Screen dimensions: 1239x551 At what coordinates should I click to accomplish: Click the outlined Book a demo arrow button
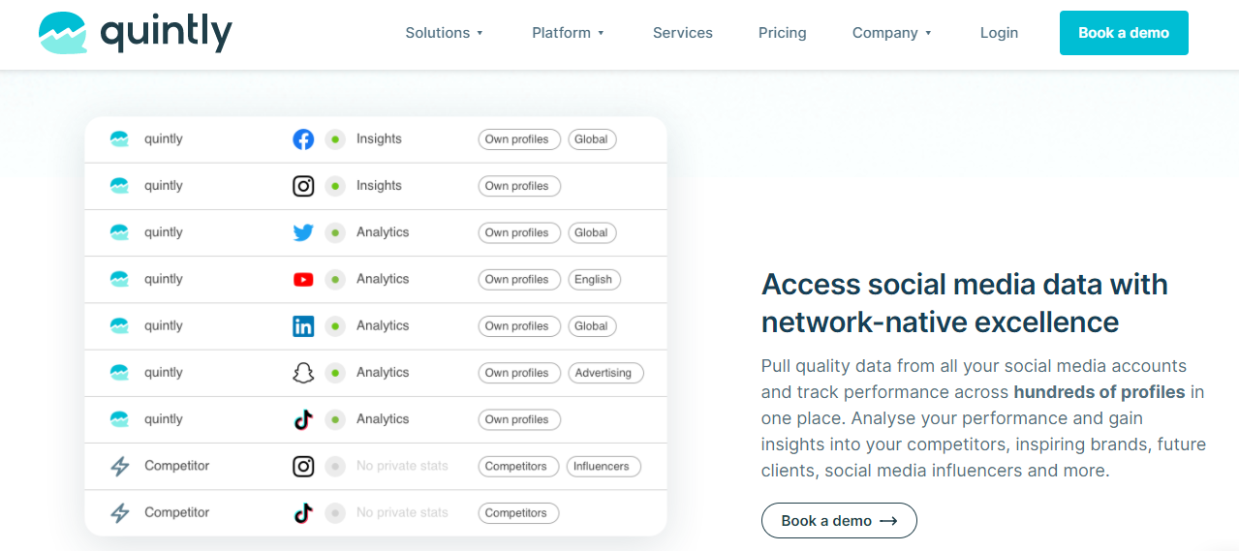[x=839, y=521]
